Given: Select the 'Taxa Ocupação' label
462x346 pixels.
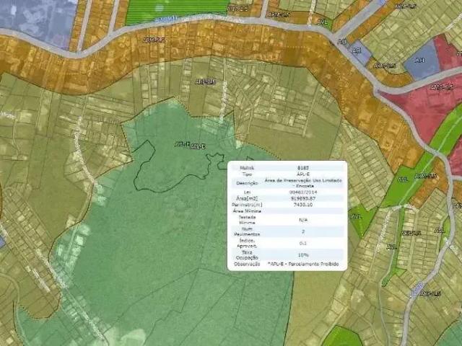Looking at the screenshot, I should pyautogui.click(x=247, y=255).
